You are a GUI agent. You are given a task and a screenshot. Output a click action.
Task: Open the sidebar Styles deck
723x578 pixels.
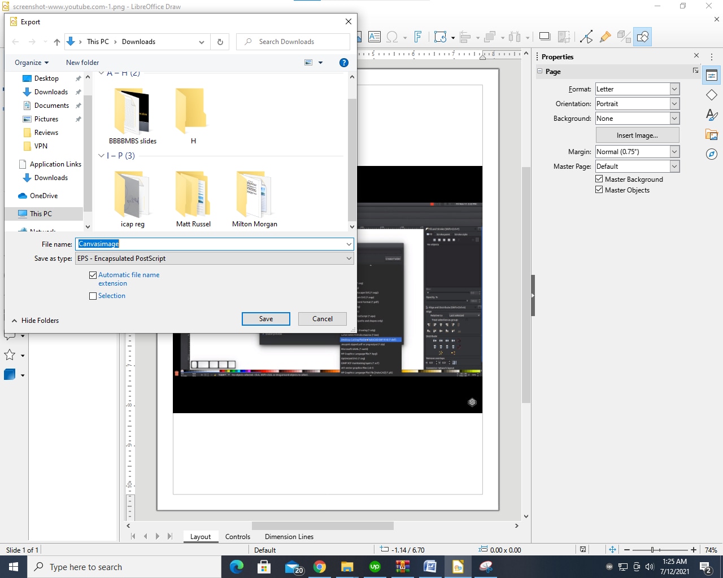712,115
